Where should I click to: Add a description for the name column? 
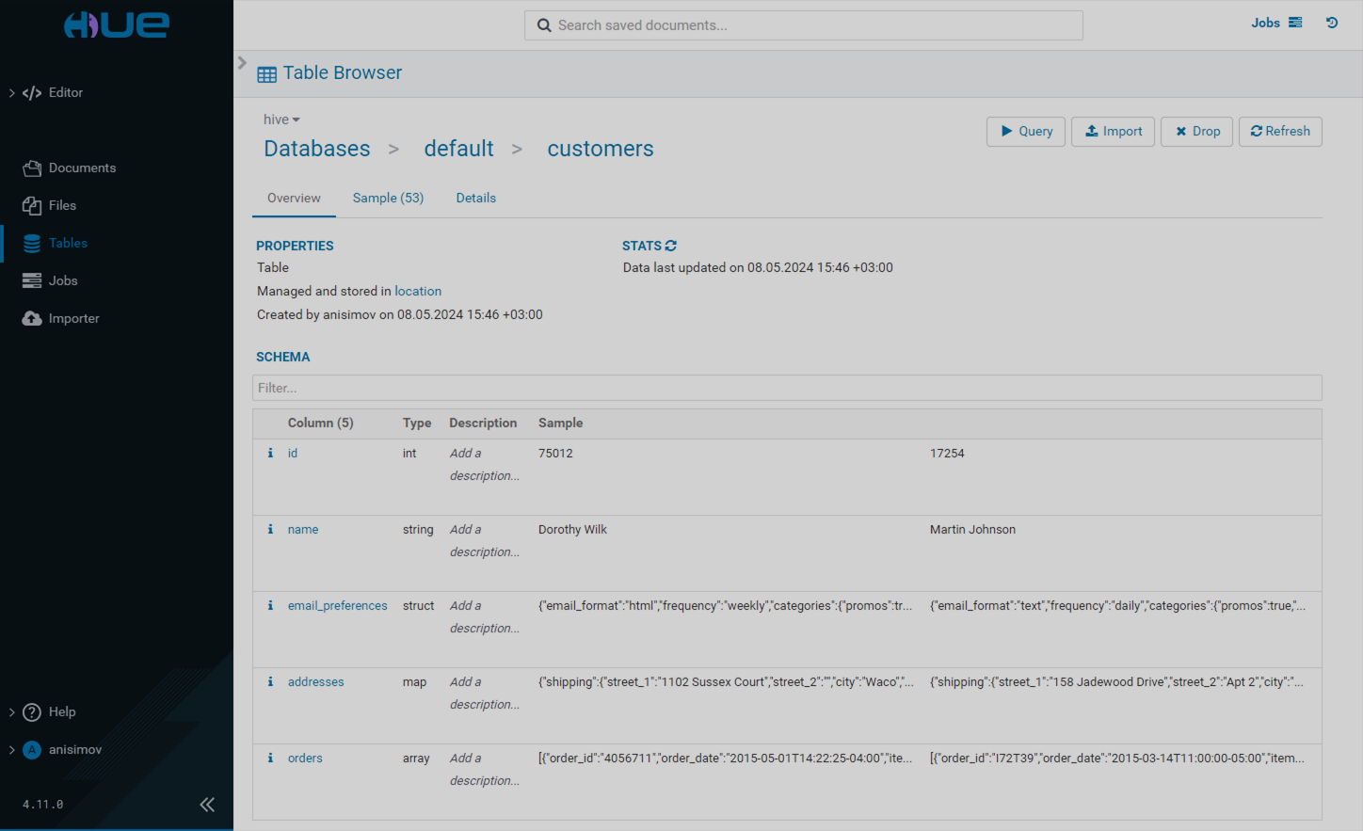[x=484, y=541]
